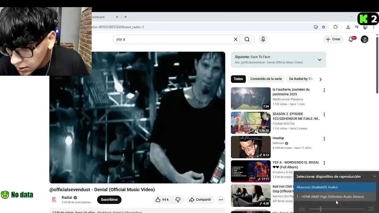The image size is (379, 213).
Task: Select Contenido de la serie chip
Action: [x=266, y=79]
